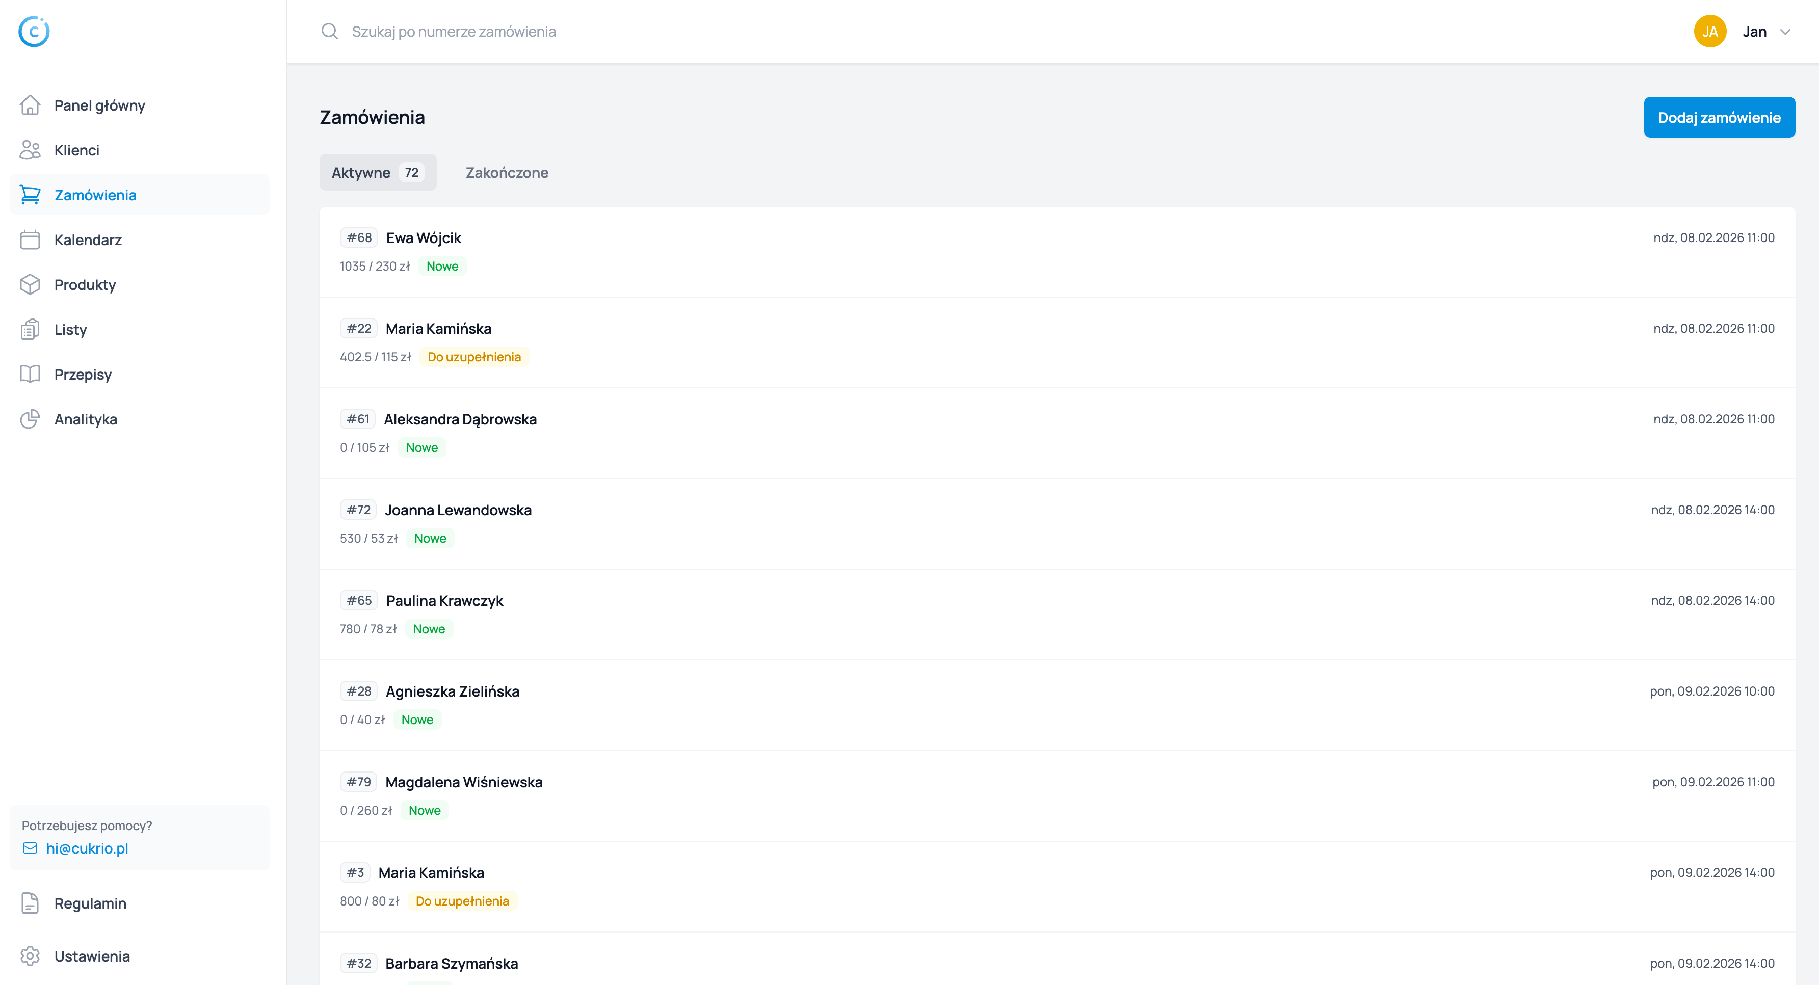Open the Regulamin page
The width and height of the screenshot is (1819, 985).
(90, 903)
